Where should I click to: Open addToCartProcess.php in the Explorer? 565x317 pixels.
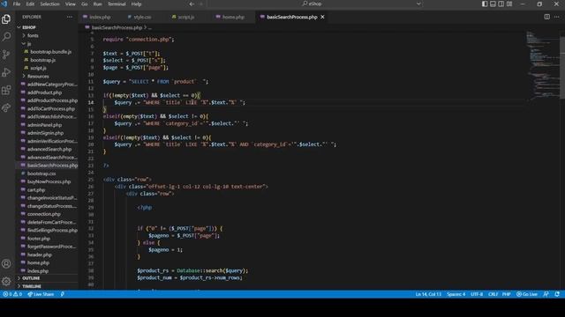pyautogui.click(x=51, y=108)
